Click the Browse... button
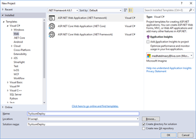The width and height of the screenshot is (196, 139). click(x=151, y=119)
